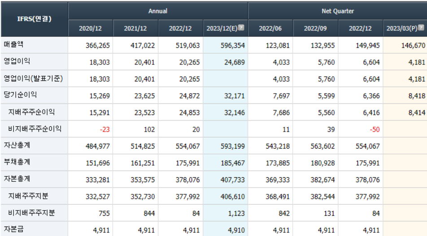Screen dimensions: 427x236
Task: Click the 7,697 quarterly net income
Action: [281, 96]
